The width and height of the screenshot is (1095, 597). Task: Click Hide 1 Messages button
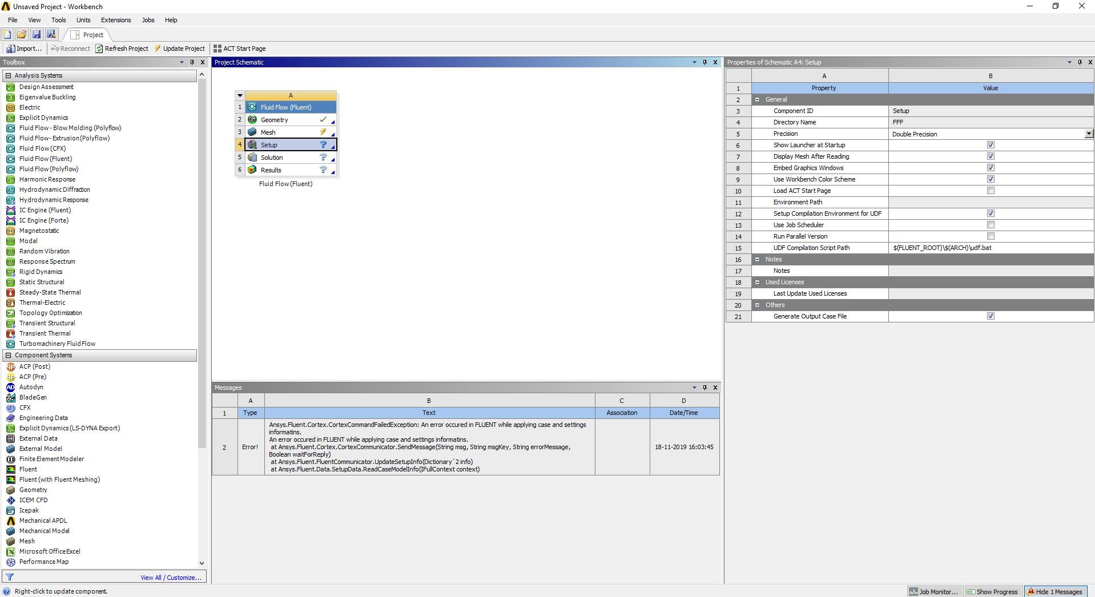coord(1056,592)
